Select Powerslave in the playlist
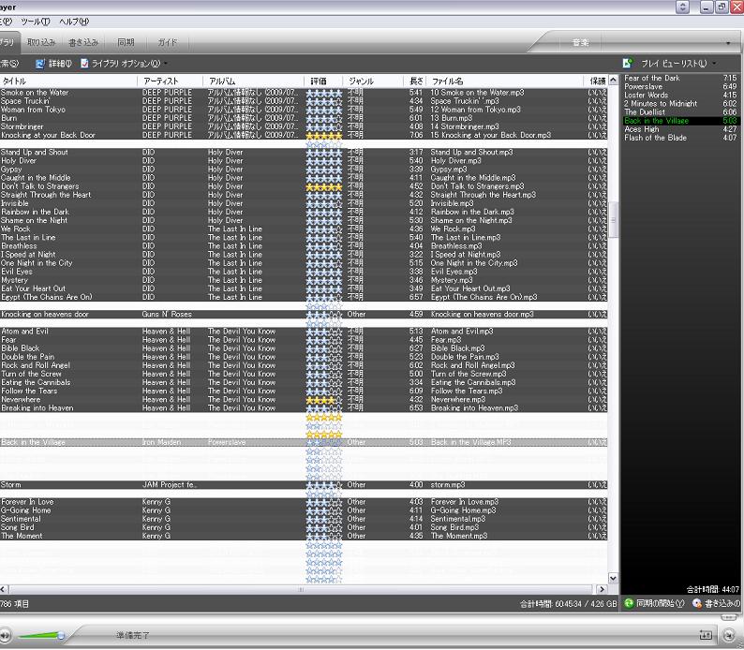The width and height of the screenshot is (744, 650). pyautogui.click(x=680, y=86)
